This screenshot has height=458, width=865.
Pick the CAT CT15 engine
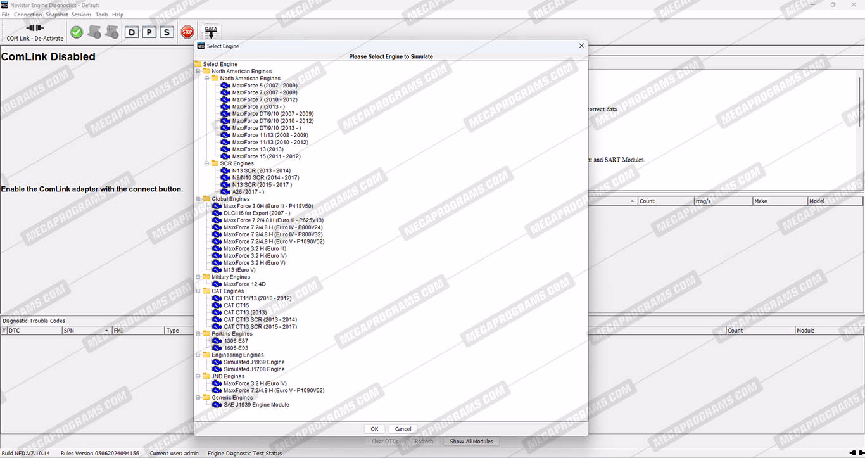coord(236,305)
